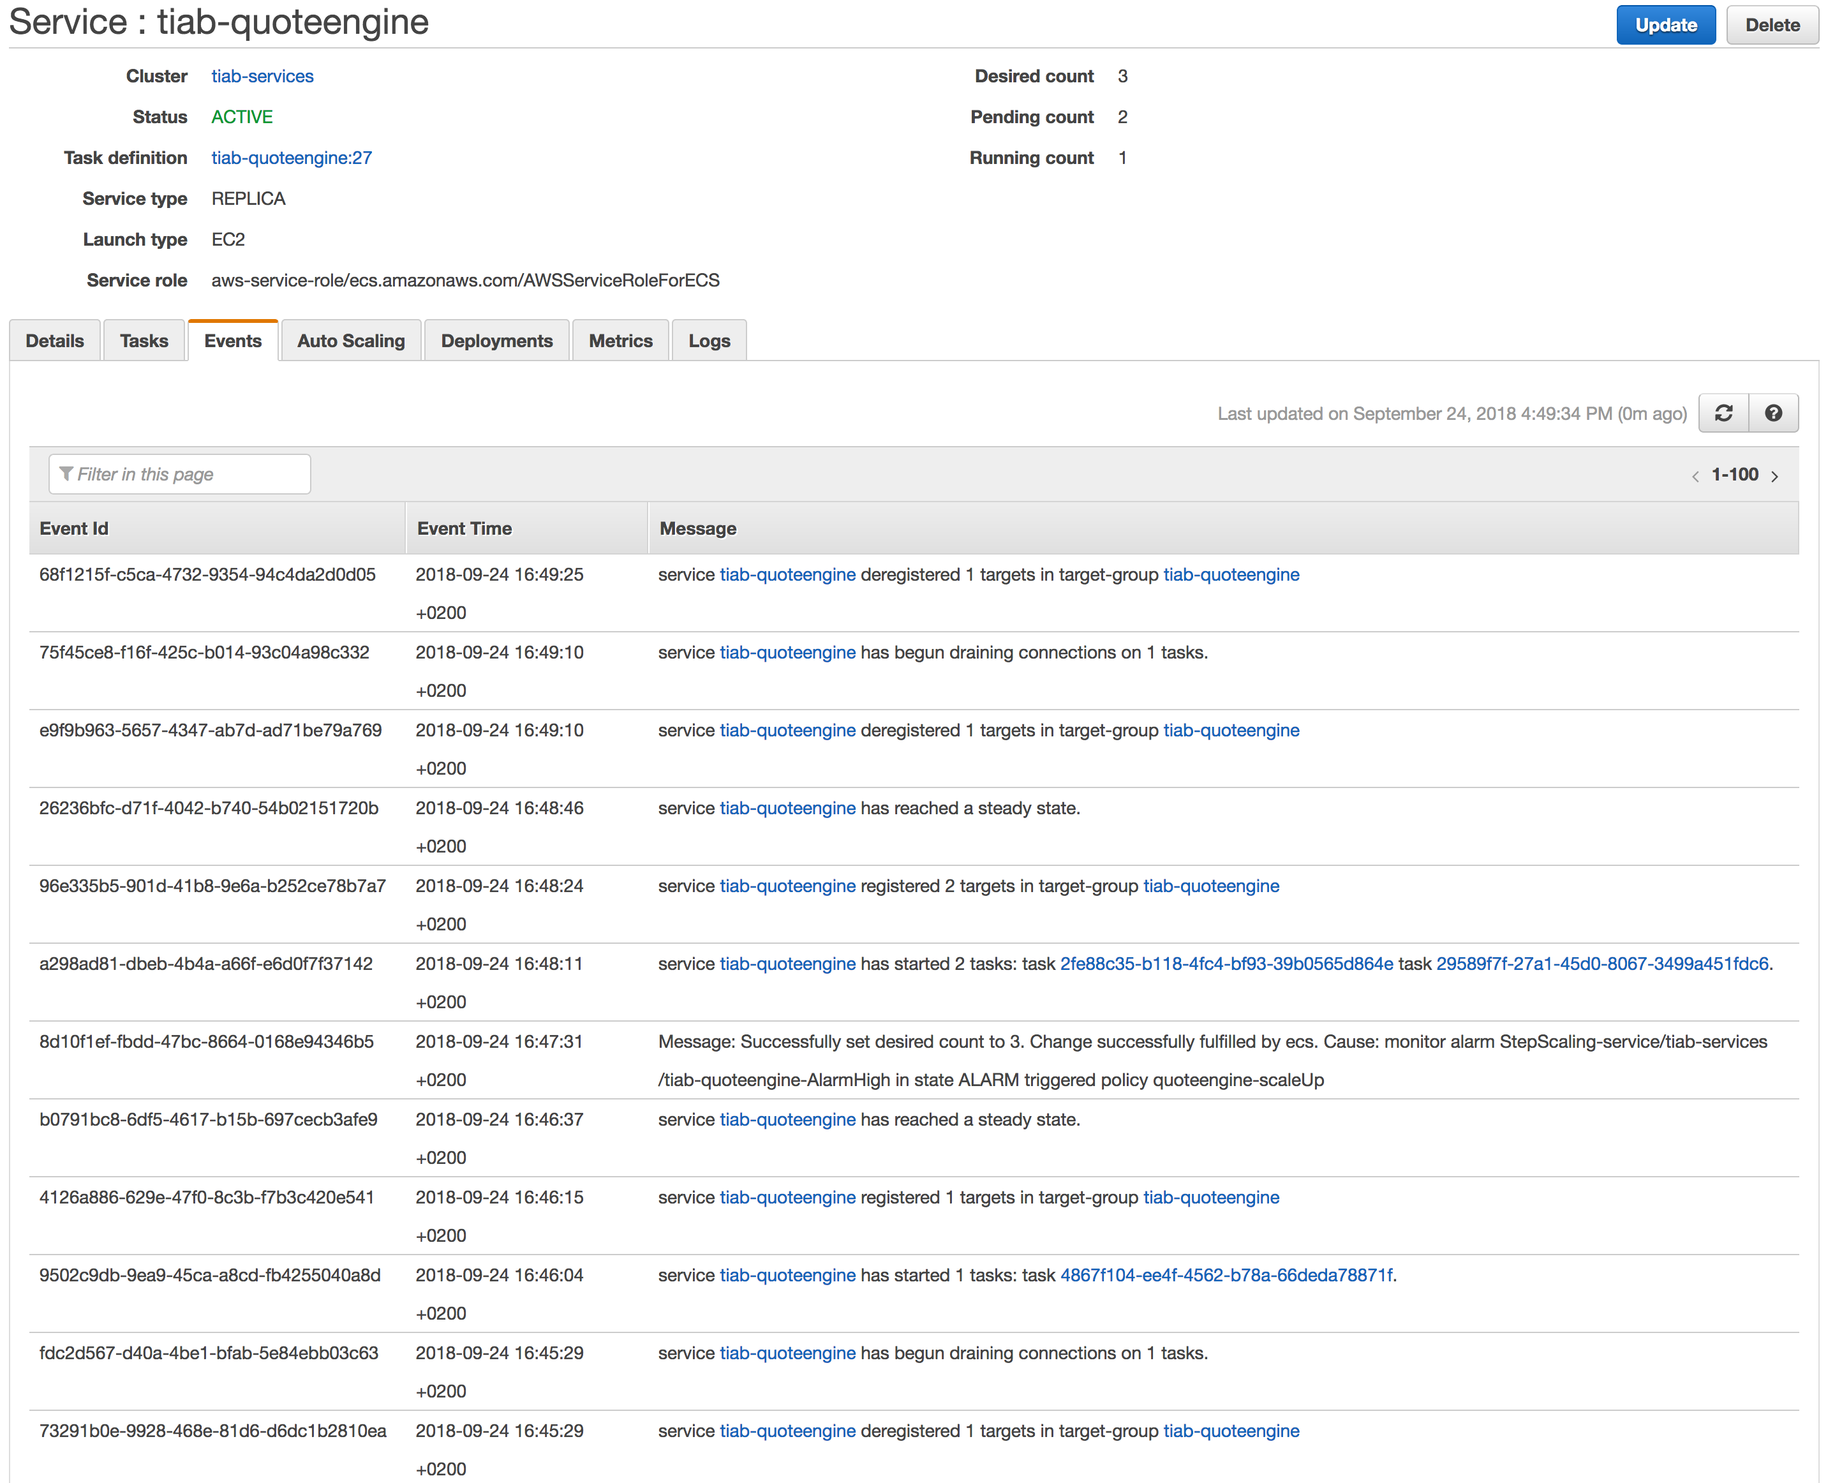Open the Deployments tab
The height and width of the screenshot is (1483, 1835).
click(497, 341)
